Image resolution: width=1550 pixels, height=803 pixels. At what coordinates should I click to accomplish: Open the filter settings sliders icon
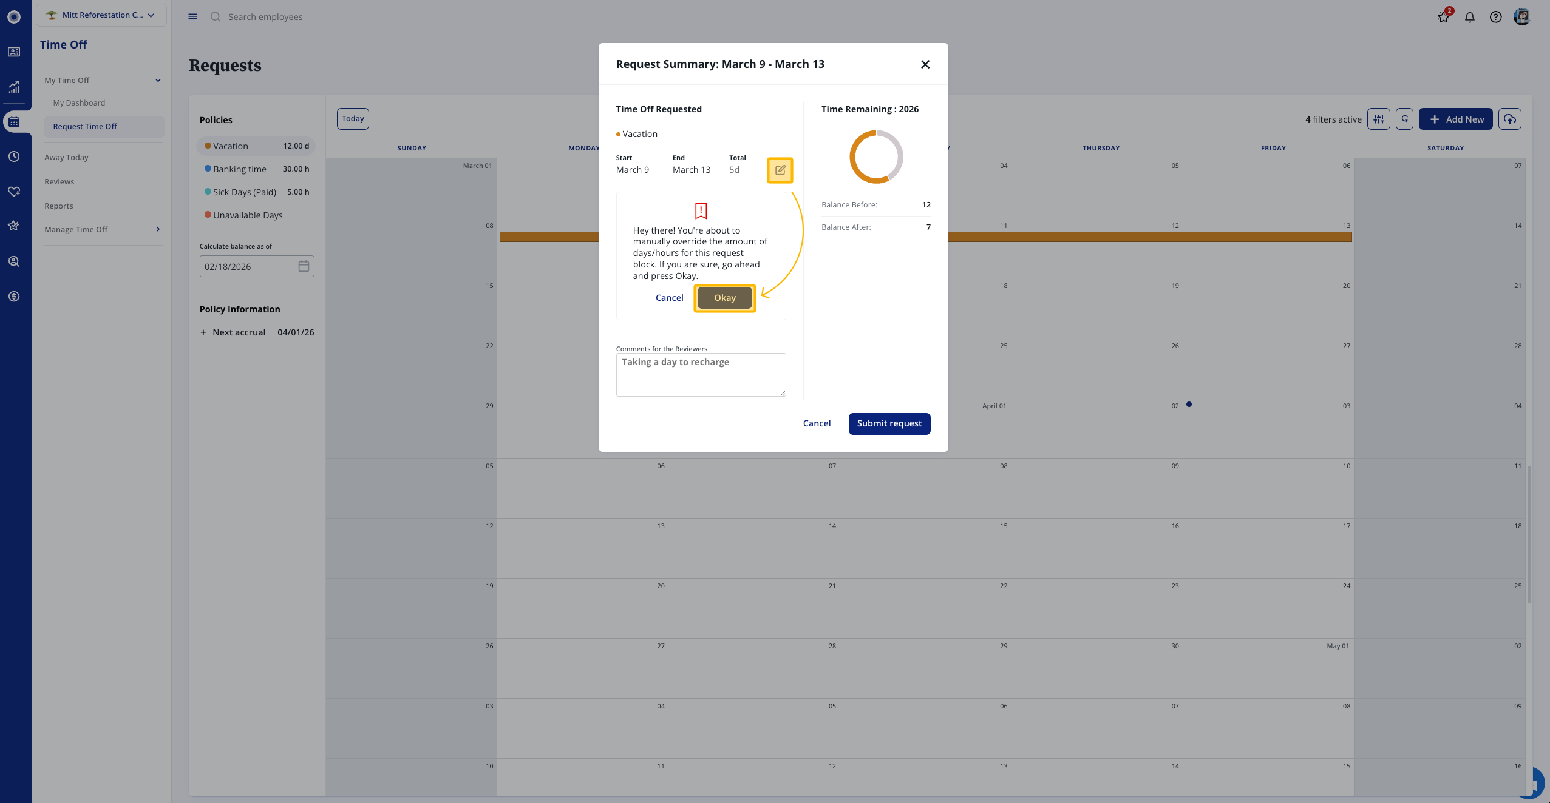[1378, 119]
